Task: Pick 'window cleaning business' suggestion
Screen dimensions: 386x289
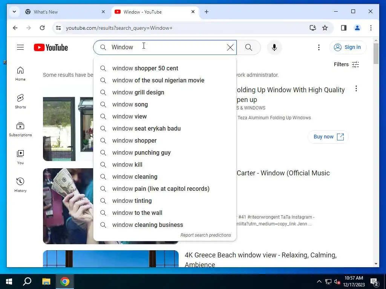Action: (165, 225)
